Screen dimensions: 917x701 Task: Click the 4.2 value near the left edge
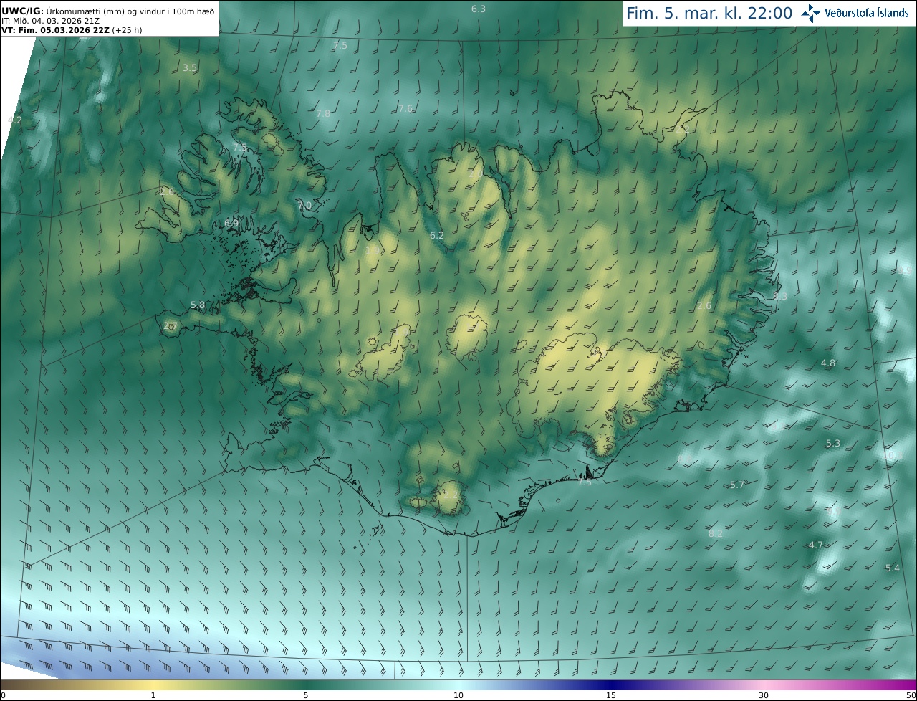(15, 120)
